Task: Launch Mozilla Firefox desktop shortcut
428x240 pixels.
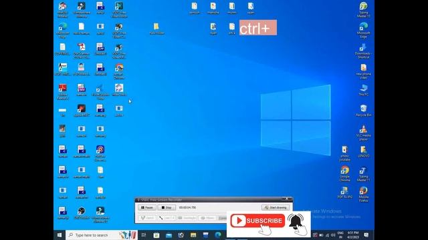Action: (x=363, y=194)
